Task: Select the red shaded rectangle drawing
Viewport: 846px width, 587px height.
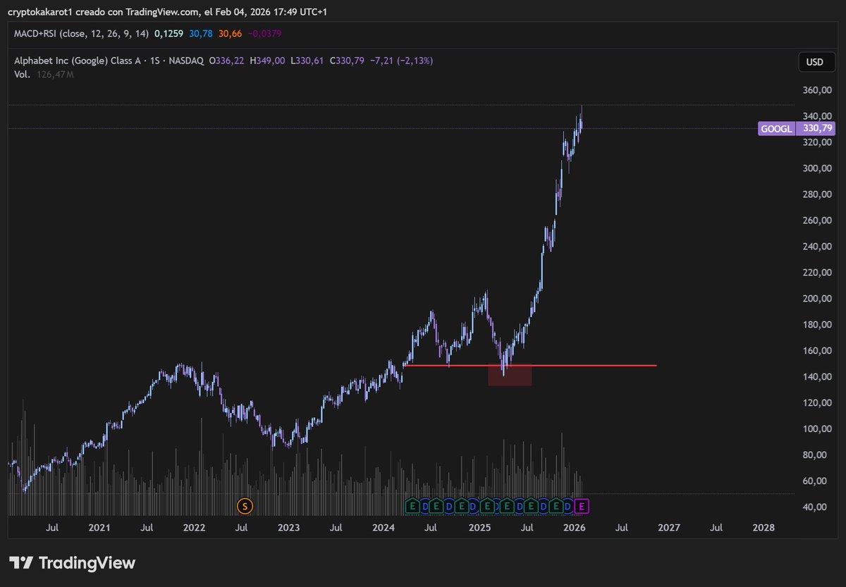Action: pyautogui.click(x=510, y=375)
